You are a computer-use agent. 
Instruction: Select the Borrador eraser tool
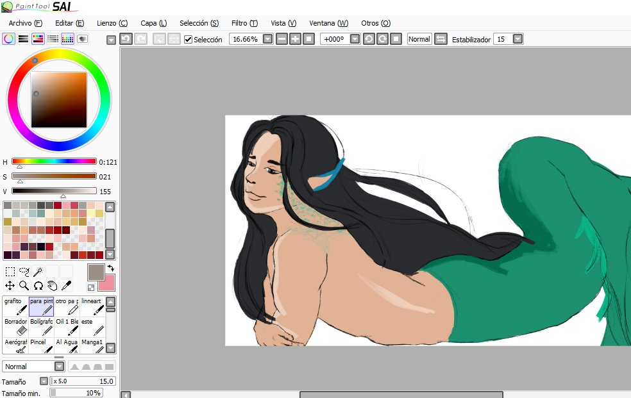pos(15,327)
